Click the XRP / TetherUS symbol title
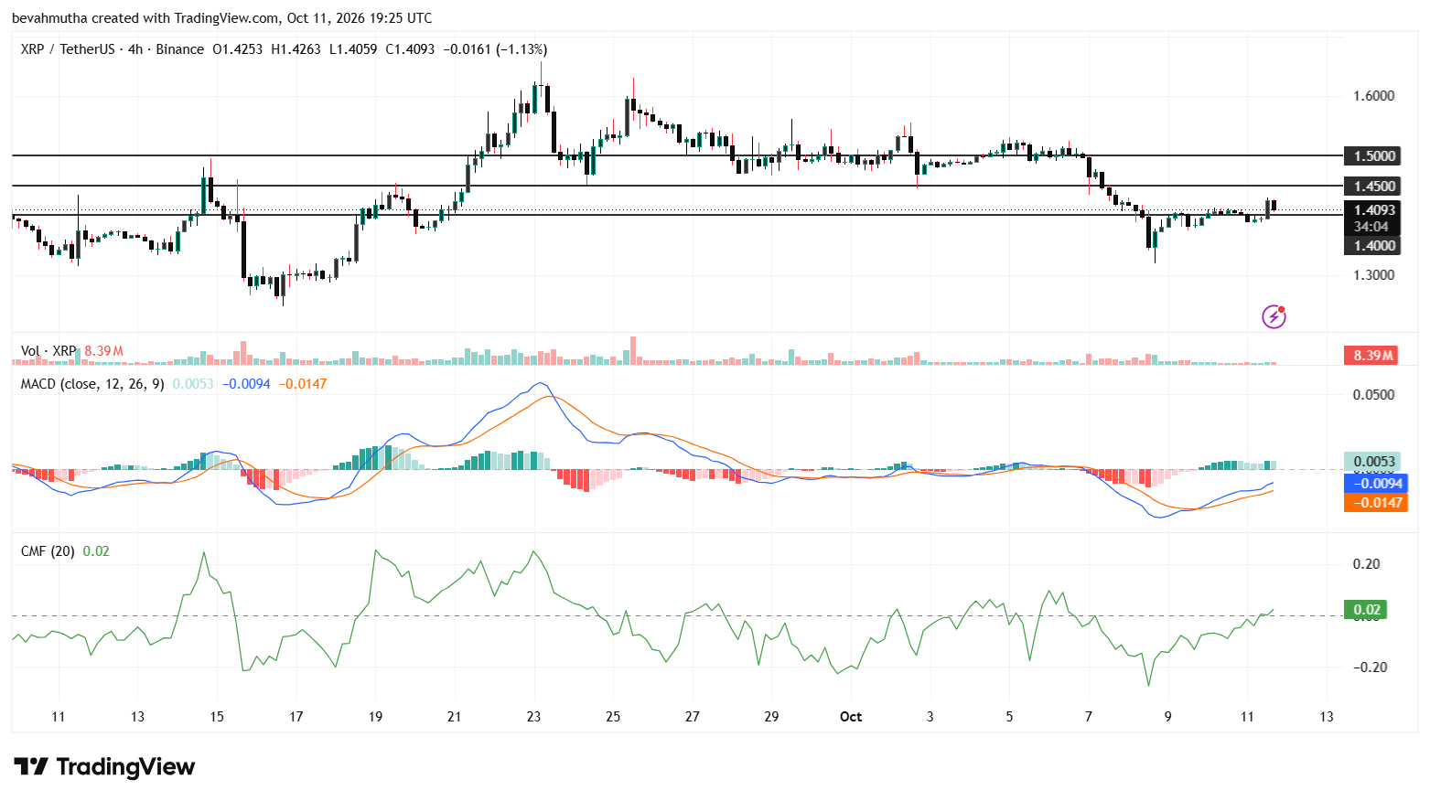The height and width of the screenshot is (801, 1430). tap(68, 49)
